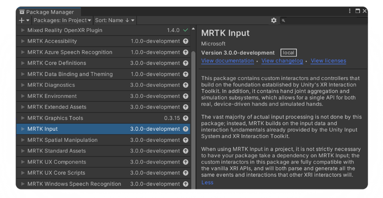Click update icon for MRTK Extended Assets
Screen dimensions: 383x198
(186, 107)
